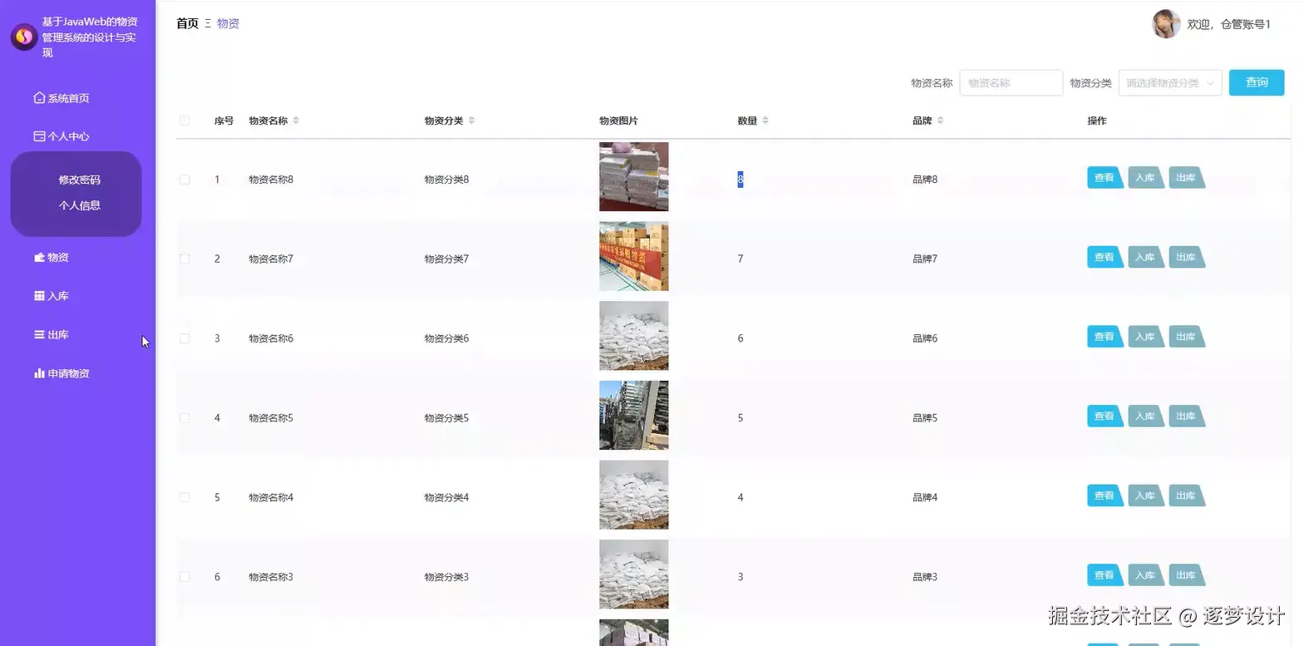Check the row checkbox for 物资名称7

tap(185, 259)
